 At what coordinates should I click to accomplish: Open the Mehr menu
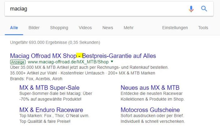coord(128,28)
